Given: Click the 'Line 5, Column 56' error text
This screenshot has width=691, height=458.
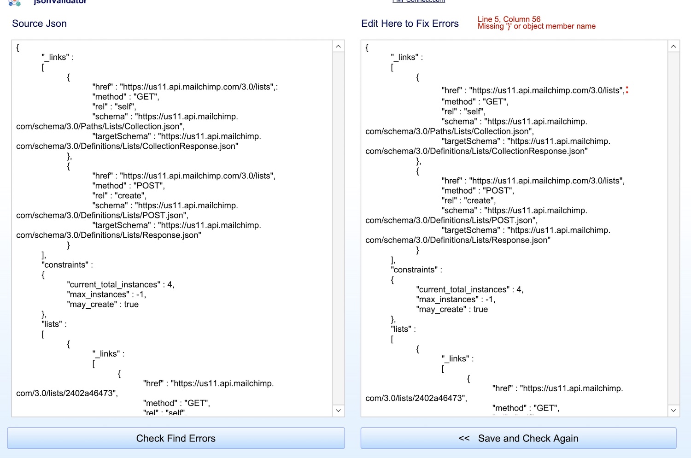Looking at the screenshot, I should (x=509, y=19).
